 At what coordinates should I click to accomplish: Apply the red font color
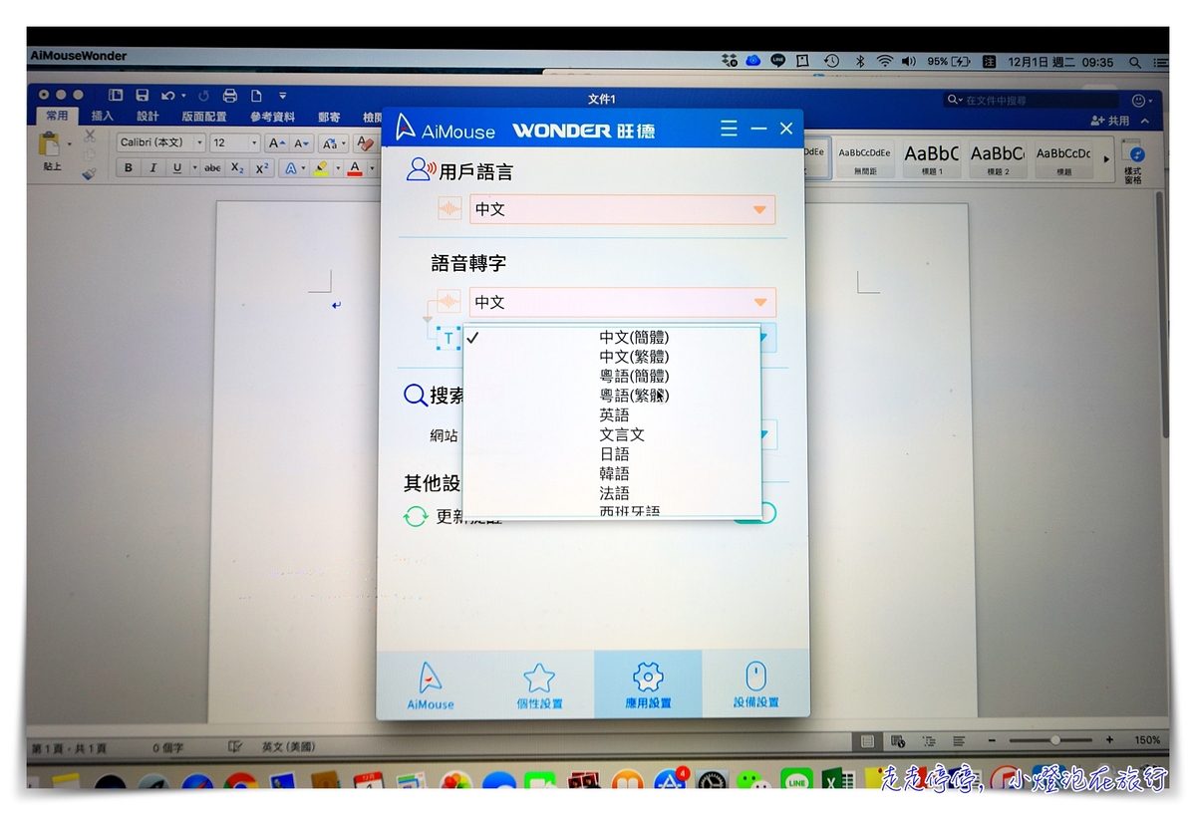(x=354, y=168)
